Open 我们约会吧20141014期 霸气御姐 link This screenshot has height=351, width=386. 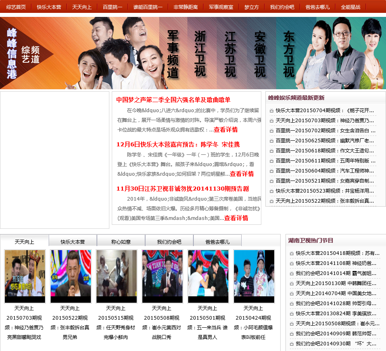(x=336, y=273)
